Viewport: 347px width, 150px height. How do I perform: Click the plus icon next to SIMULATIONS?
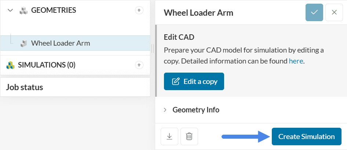(139, 65)
